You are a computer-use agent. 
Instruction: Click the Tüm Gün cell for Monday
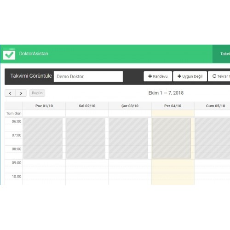(x=44, y=113)
